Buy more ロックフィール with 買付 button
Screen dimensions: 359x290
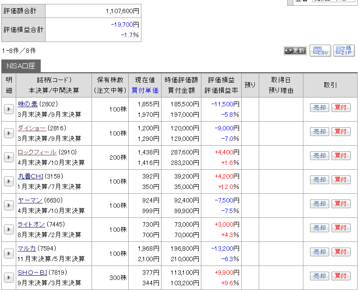point(341,156)
